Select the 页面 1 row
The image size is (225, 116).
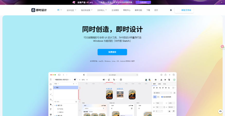[66, 87]
